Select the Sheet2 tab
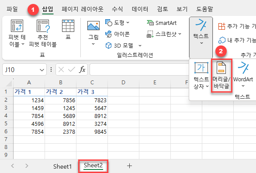The width and height of the screenshot is (256, 173). click(93, 166)
